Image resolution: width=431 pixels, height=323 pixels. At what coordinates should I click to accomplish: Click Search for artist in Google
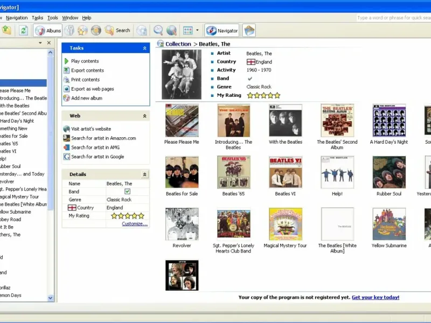coord(98,157)
